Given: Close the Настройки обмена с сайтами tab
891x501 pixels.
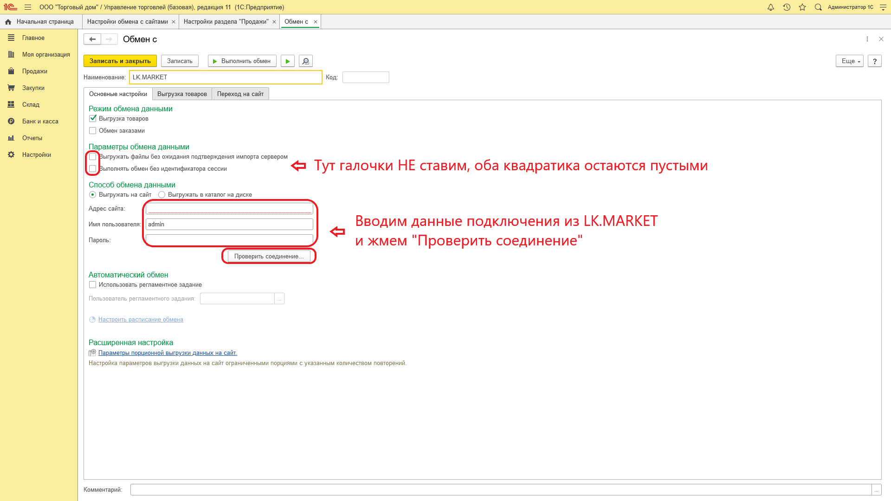Looking at the screenshot, I should coord(174,22).
